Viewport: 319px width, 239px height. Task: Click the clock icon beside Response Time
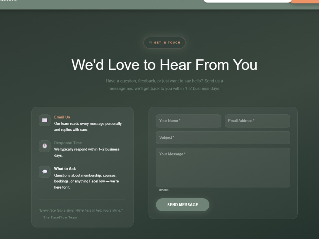pyautogui.click(x=45, y=146)
